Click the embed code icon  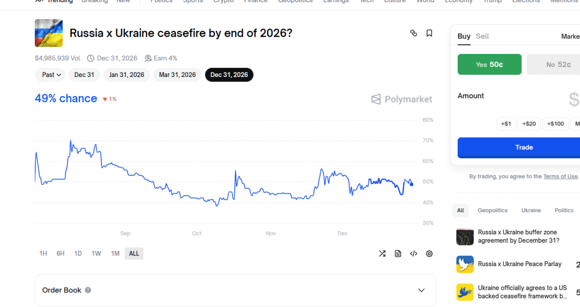point(413,254)
